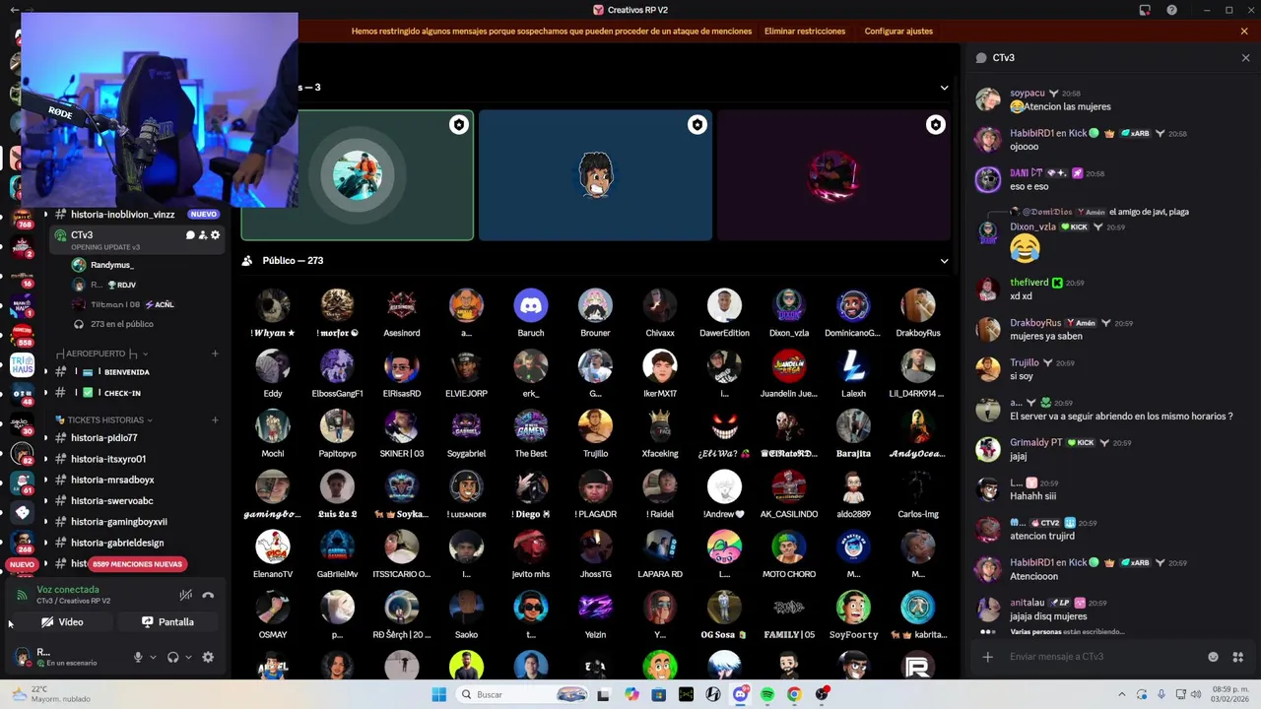Open CTv3 channel settings gear
The height and width of the screenshot is (709, 1261).
[216, 235]
